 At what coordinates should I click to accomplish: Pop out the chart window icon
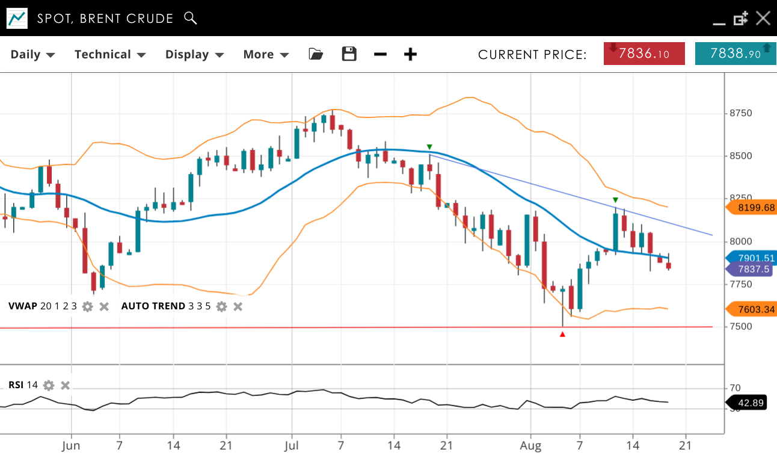[x=740, y=18]
